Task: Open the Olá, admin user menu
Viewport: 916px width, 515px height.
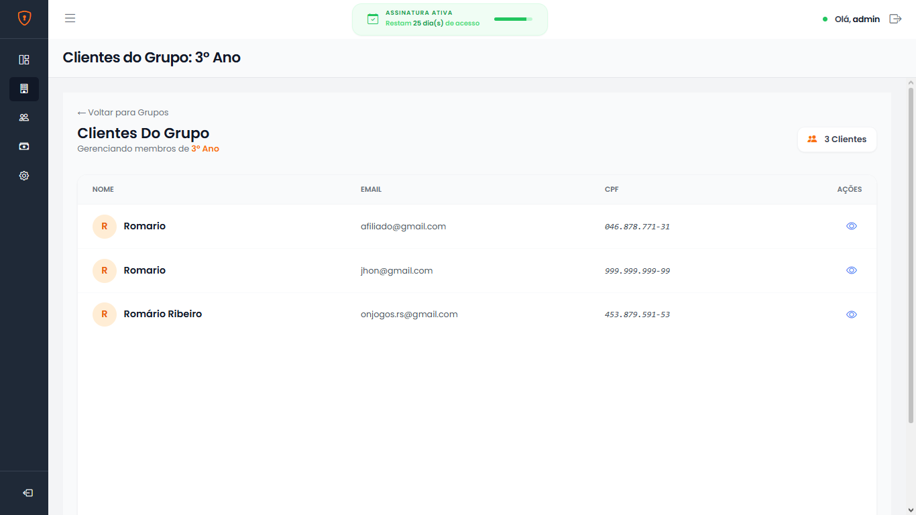Action: point(856,19)
